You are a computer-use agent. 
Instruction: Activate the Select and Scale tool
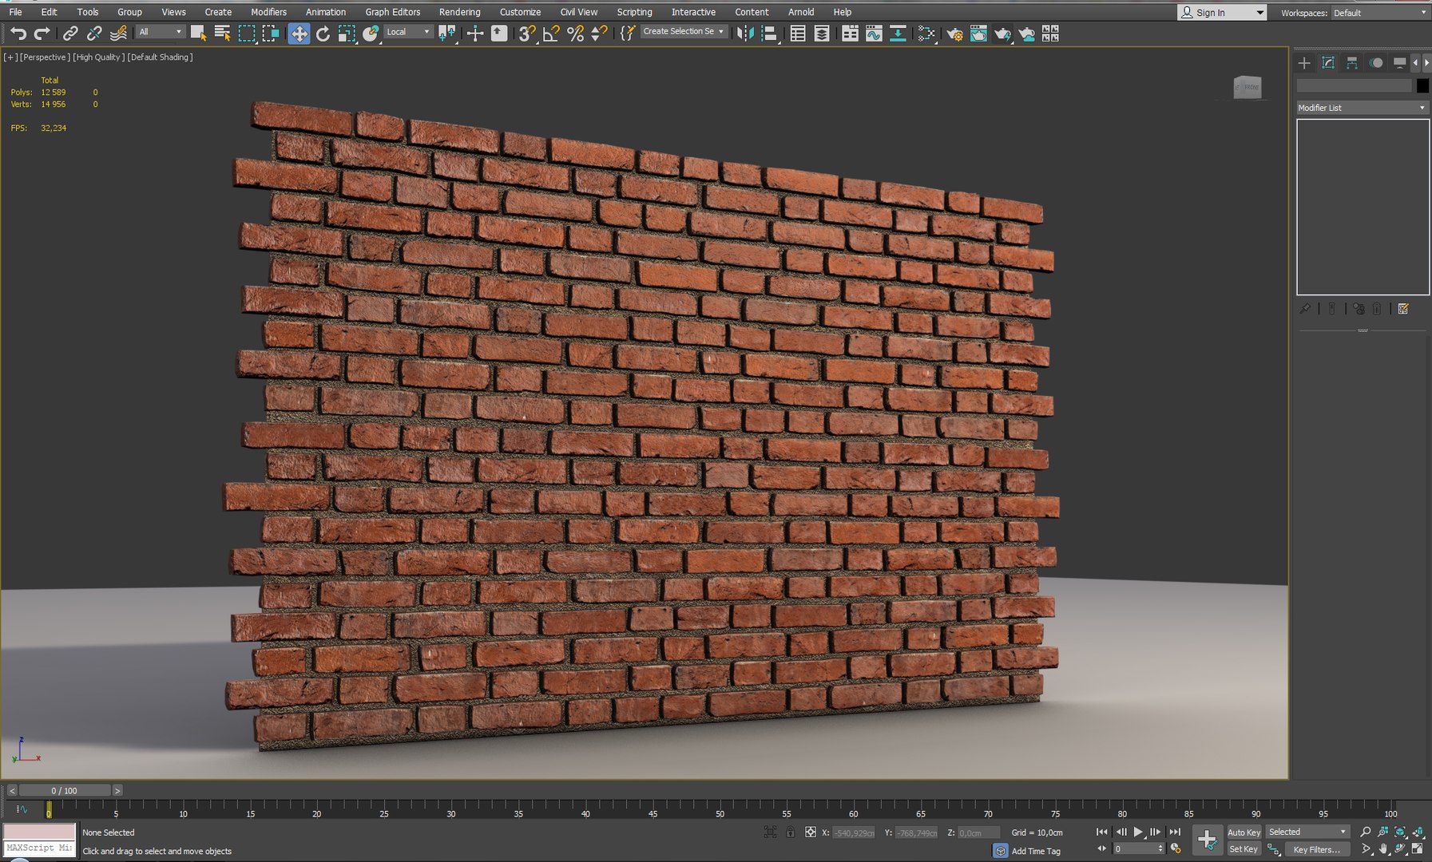pyautogui.click(x=347, y=33)
